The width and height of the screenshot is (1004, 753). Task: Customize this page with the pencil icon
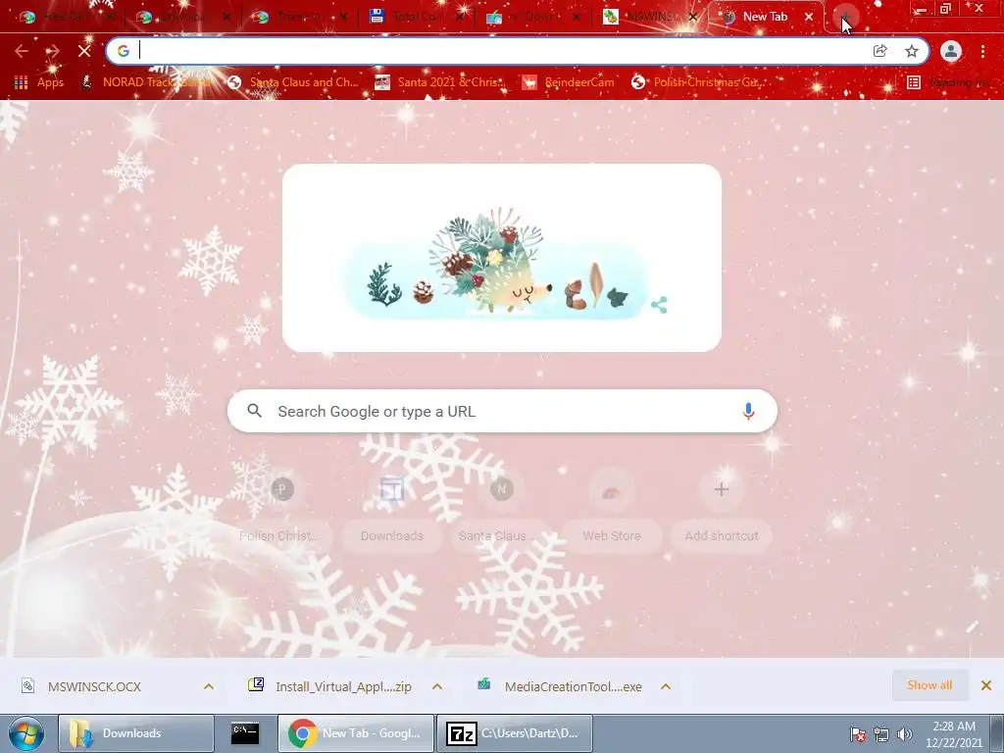972,627
